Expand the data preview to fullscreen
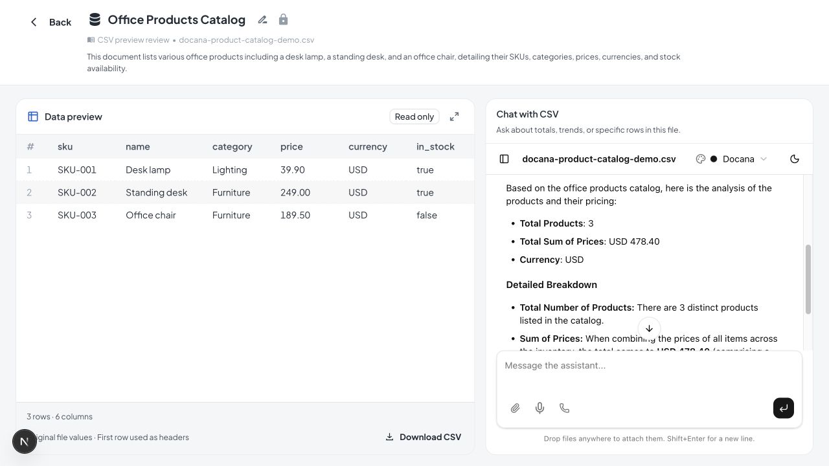This screenshot has width=829, height=466. click(x=454, y=116)
